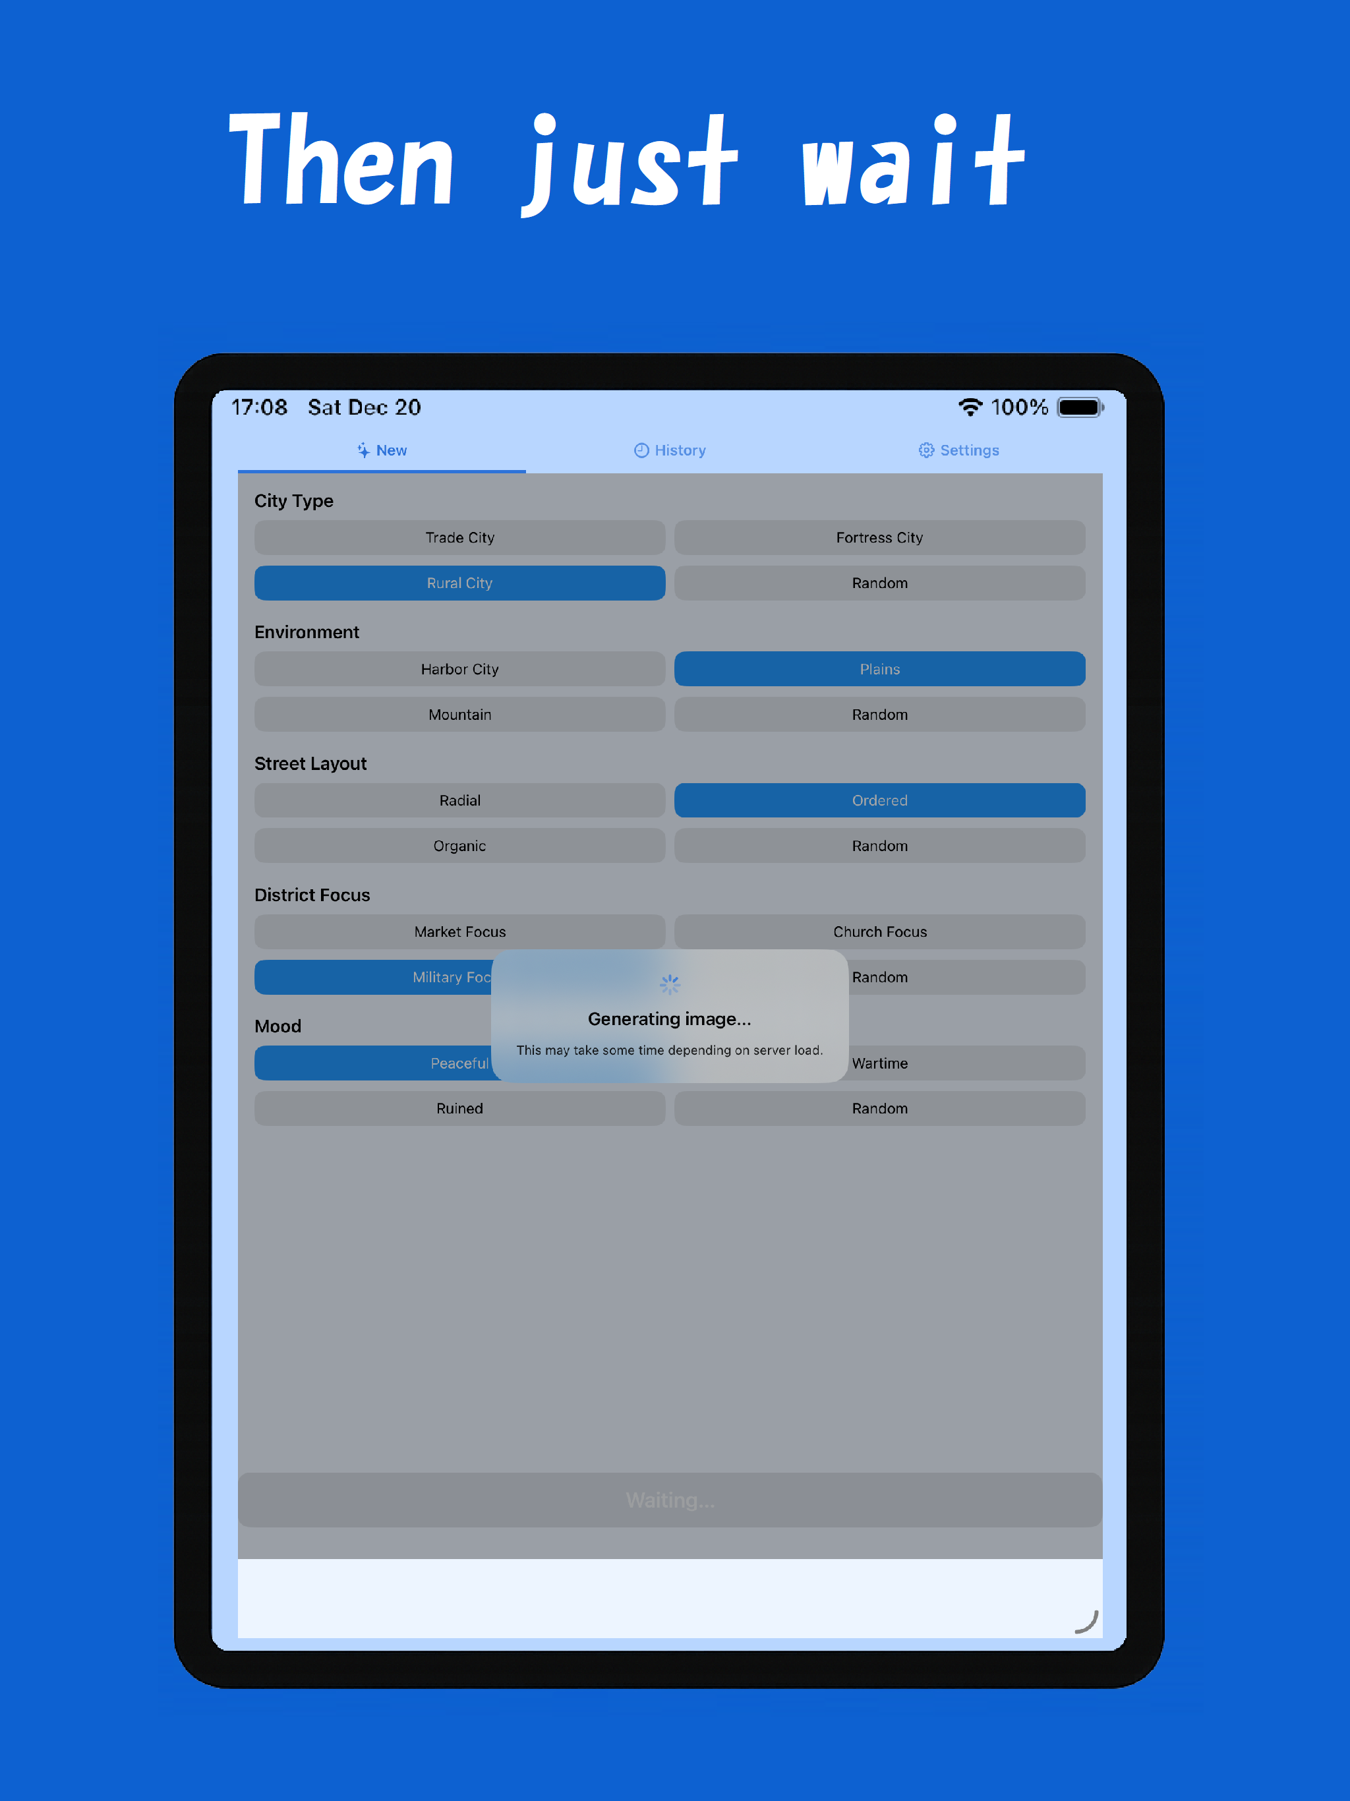Click the server load notice text
Viewport: 1350px width, 1801px height.
(669, 1050)
